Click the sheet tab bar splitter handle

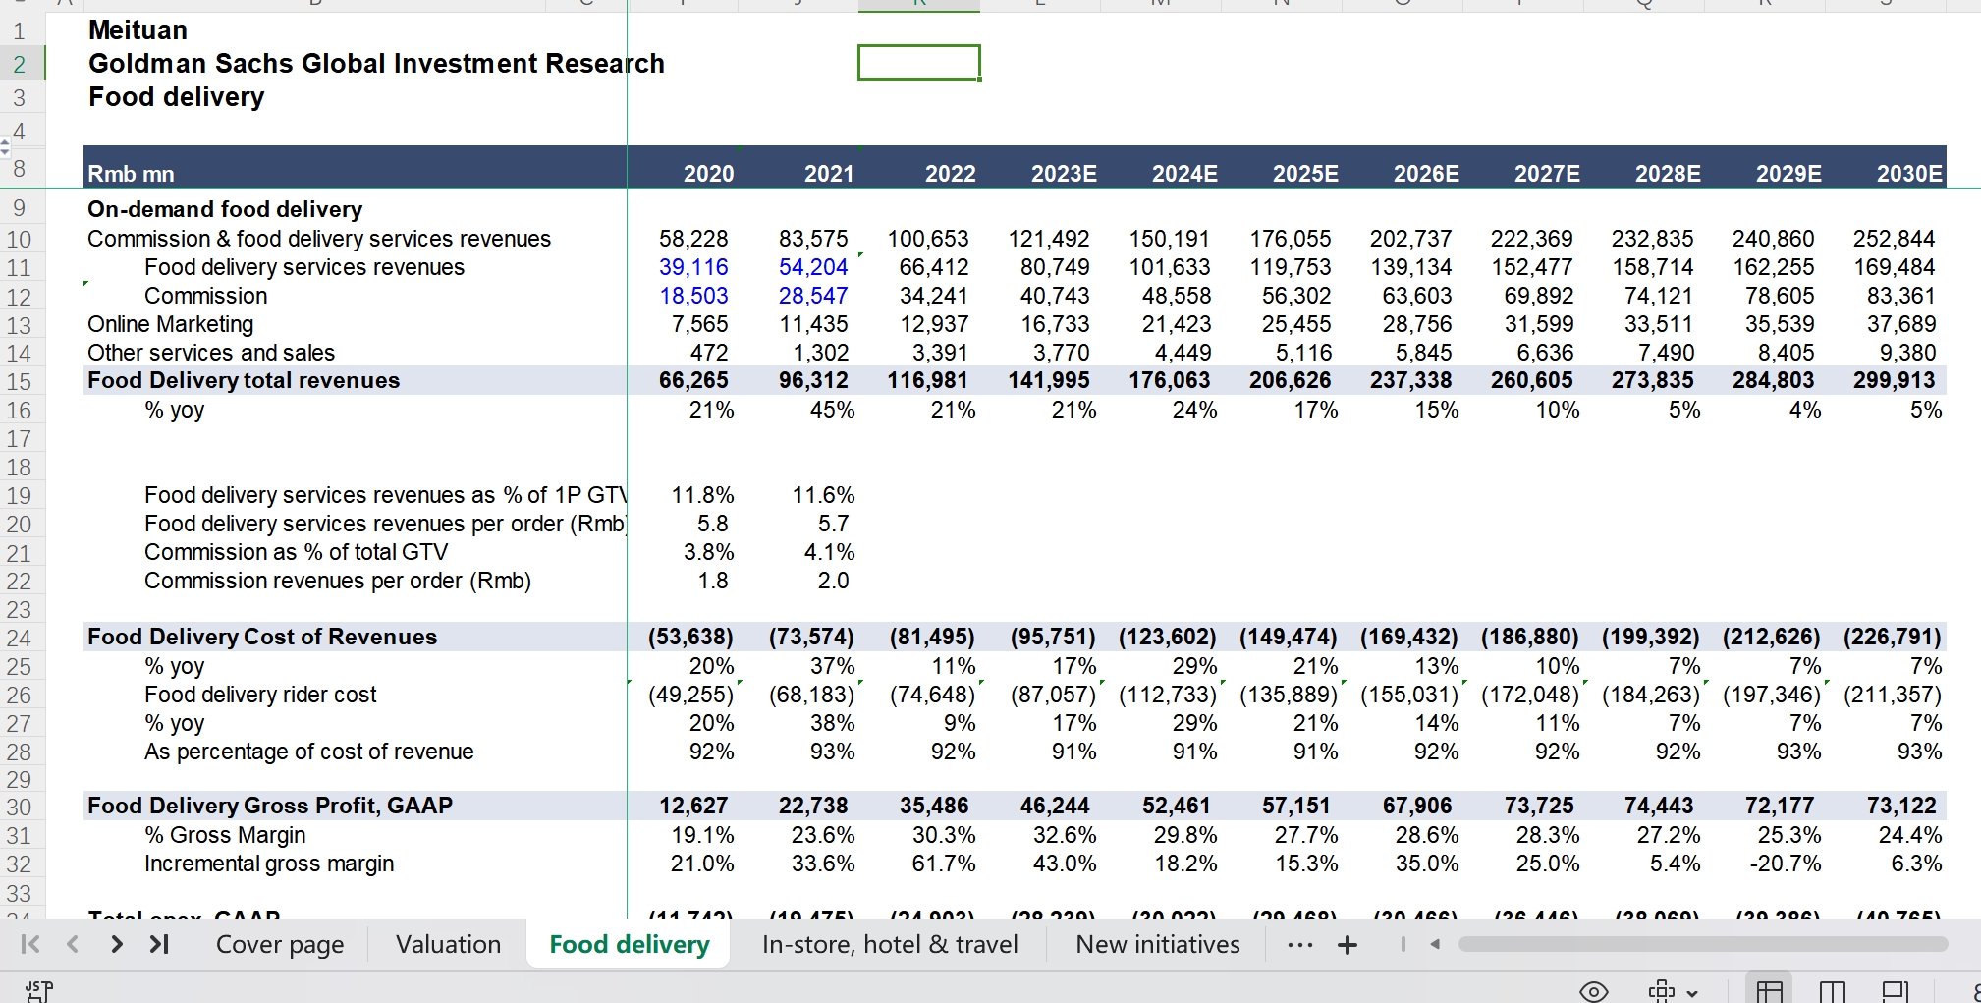(x=1403, y=944)
